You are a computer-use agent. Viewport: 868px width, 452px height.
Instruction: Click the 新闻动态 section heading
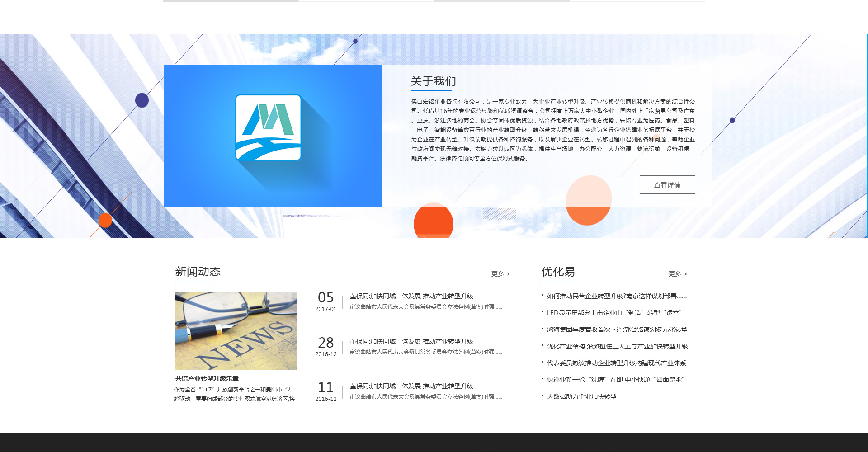(198, 272)
